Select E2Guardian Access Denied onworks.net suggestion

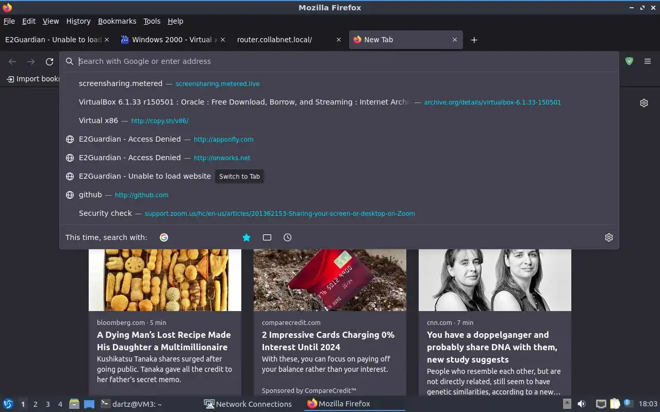[339, 158]
